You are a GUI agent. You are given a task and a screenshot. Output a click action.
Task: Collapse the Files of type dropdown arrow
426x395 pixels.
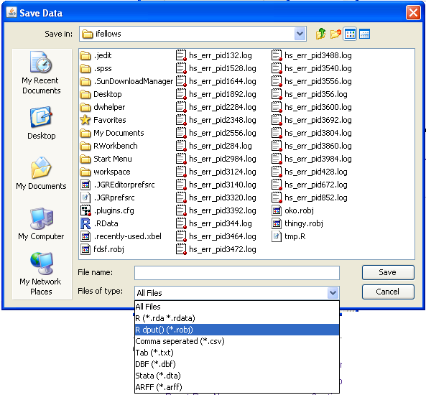(x=333, y=293)
